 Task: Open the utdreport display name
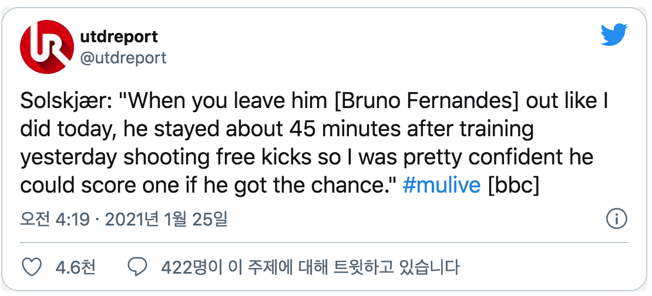coord(118,36)
